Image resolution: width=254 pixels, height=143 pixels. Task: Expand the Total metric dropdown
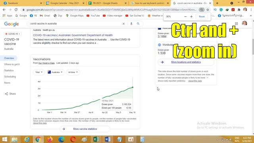39,72
